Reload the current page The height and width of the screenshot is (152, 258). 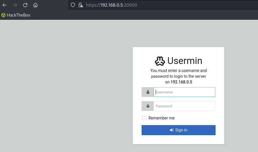pyautogui.click(x=25, y=5)
